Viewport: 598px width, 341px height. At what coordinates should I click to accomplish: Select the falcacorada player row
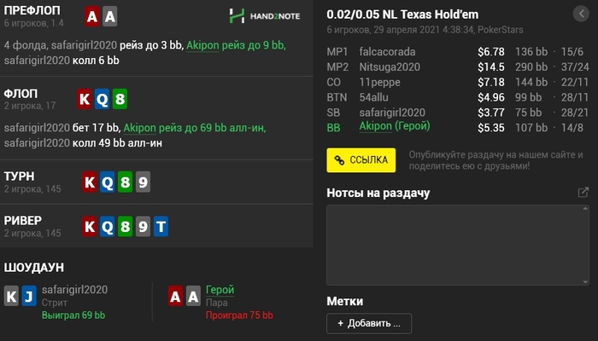click(457, 53)
